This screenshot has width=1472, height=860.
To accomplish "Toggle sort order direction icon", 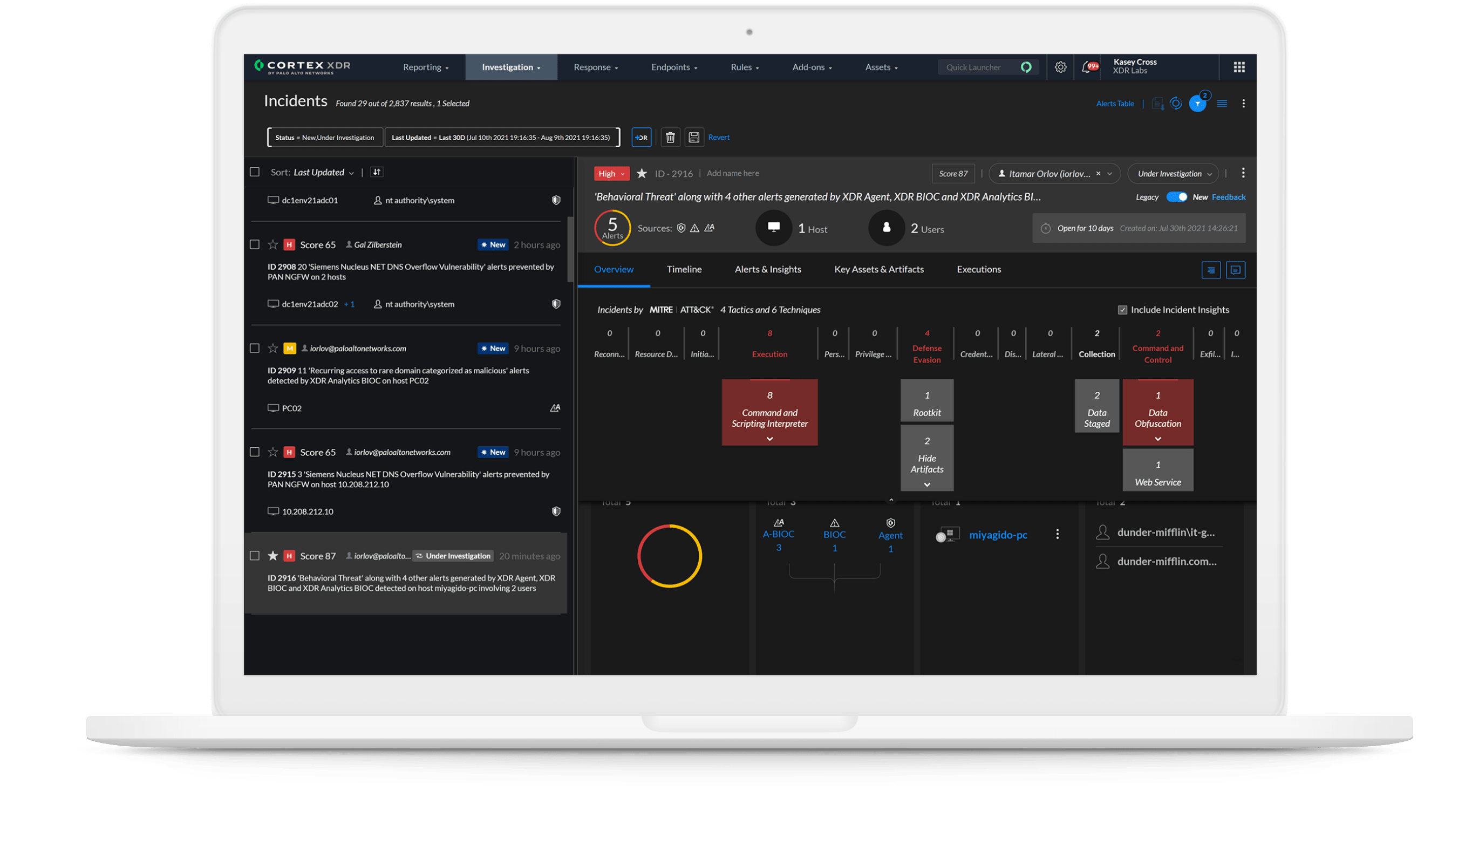I will [x=377, y=172].
